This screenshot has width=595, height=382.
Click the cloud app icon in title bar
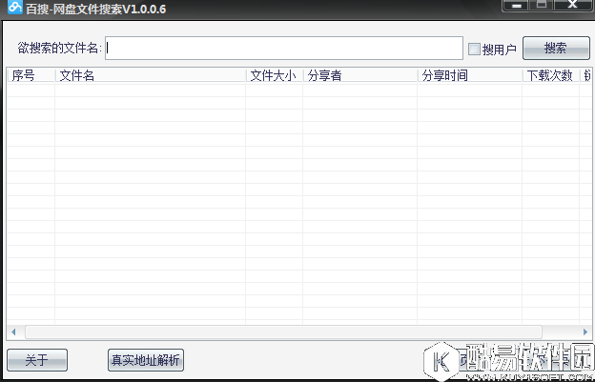[14, 7]
